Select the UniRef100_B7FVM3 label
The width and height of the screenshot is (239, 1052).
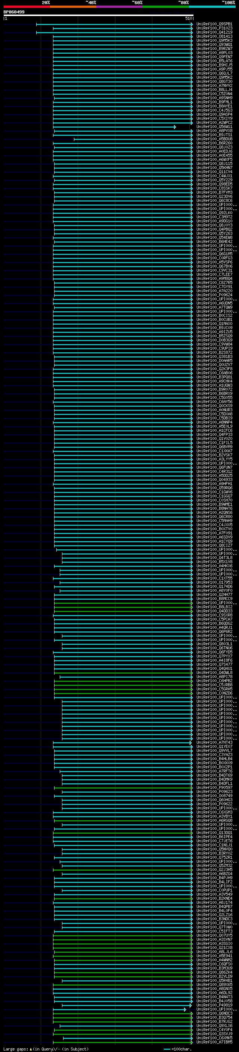coord(214,192)
